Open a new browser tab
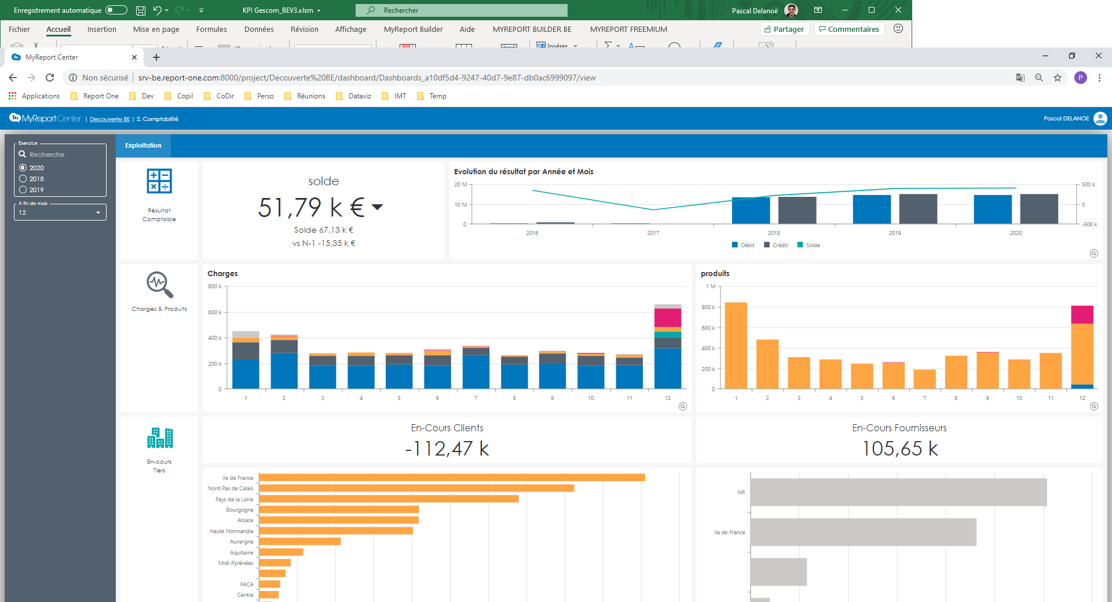This screenshot has width=1112, height=602. (156, 57)
